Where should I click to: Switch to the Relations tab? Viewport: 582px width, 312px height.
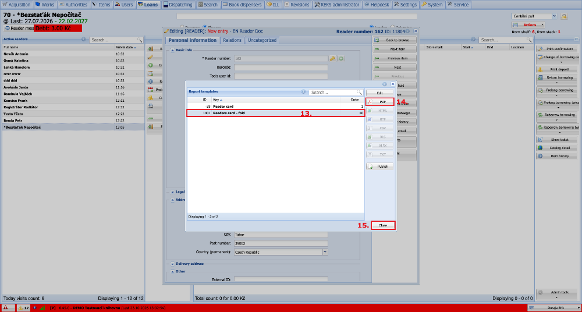(x=232, y=41)
